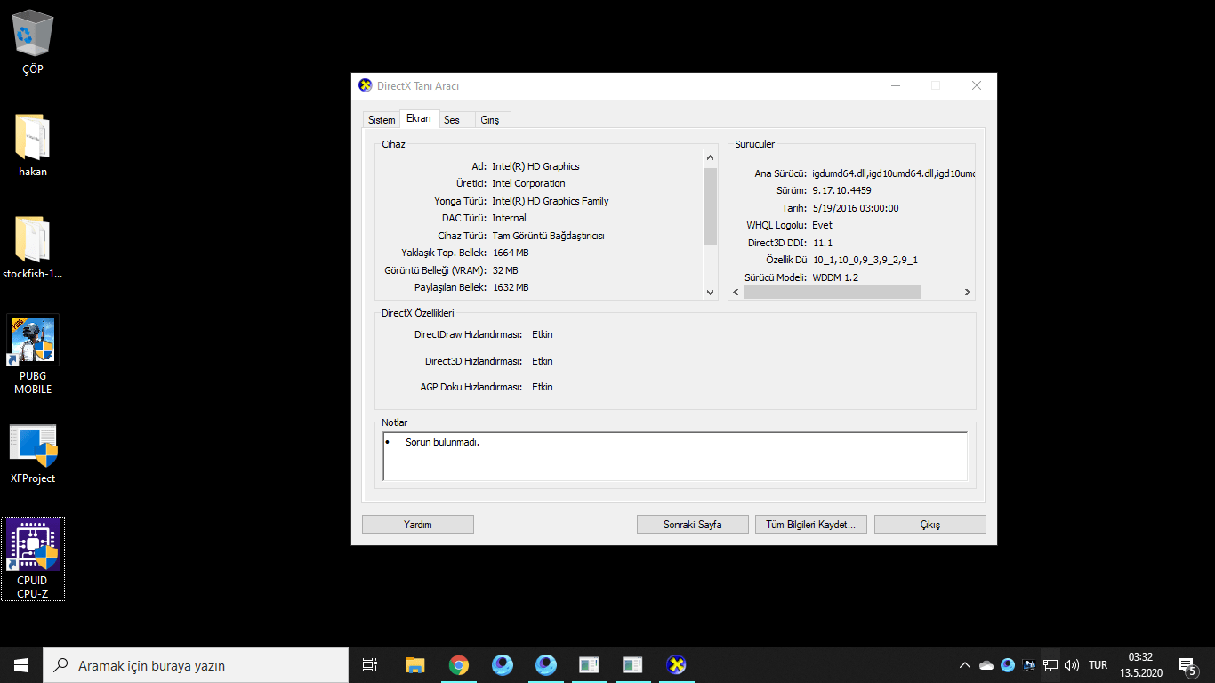The width and height of the screenshot is (1215, 683).
Task: Click the Cihaz list scroll-down arrow
Action: (710, 292)
